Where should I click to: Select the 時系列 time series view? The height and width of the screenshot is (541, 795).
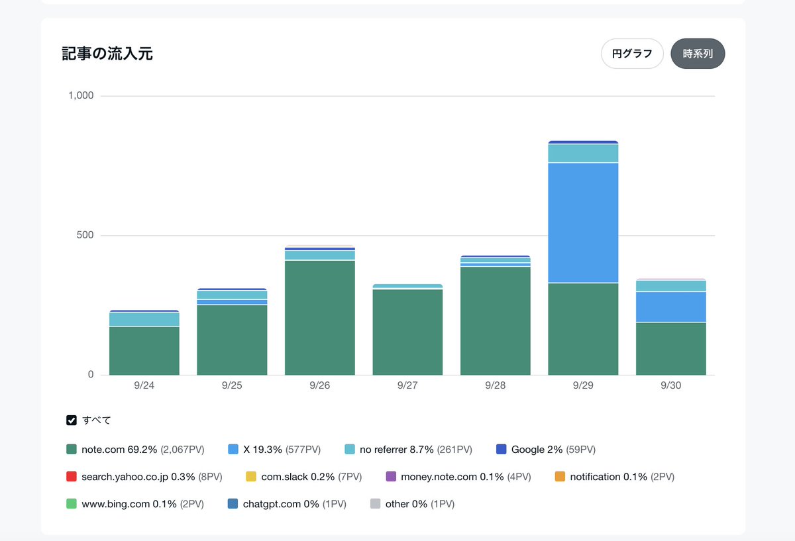698,54
